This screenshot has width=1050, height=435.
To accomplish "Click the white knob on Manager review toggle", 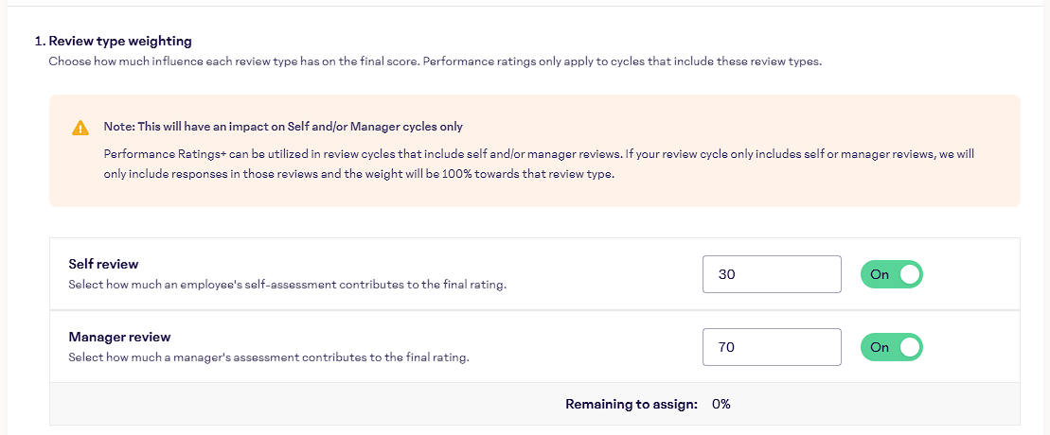I will [x=910, y=347].
